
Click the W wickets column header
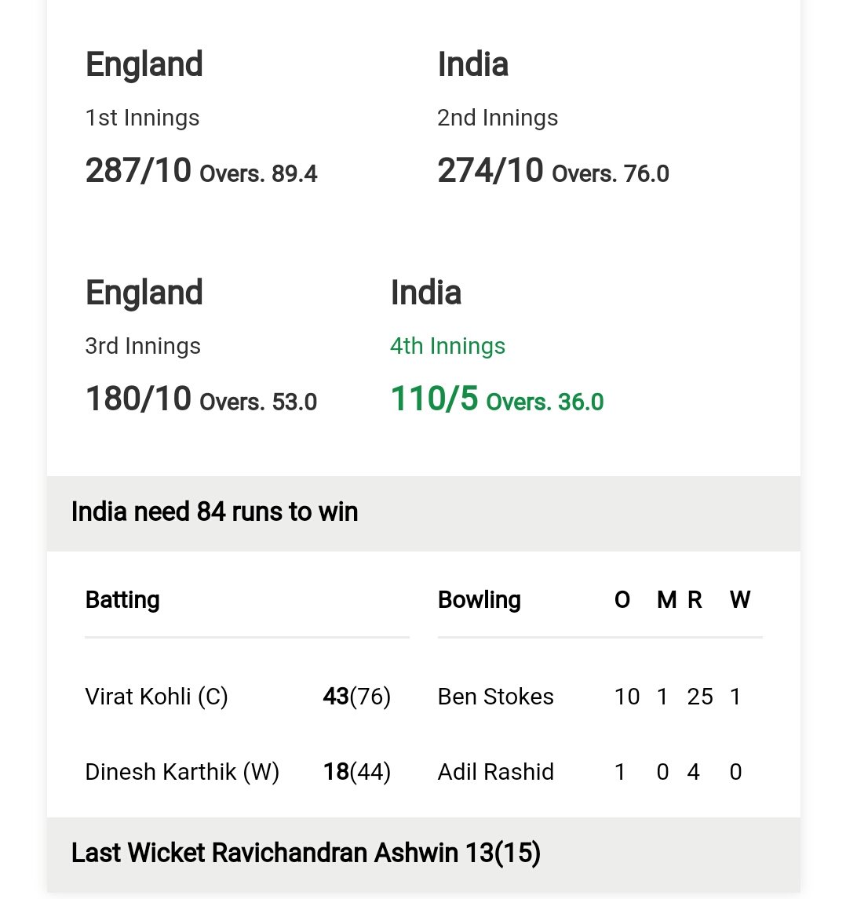pos(740,599)
